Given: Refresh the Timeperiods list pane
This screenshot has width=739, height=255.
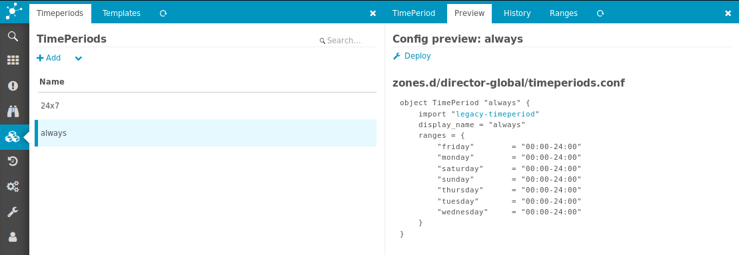Looking at the screenshot, I should tap(163, 13).
